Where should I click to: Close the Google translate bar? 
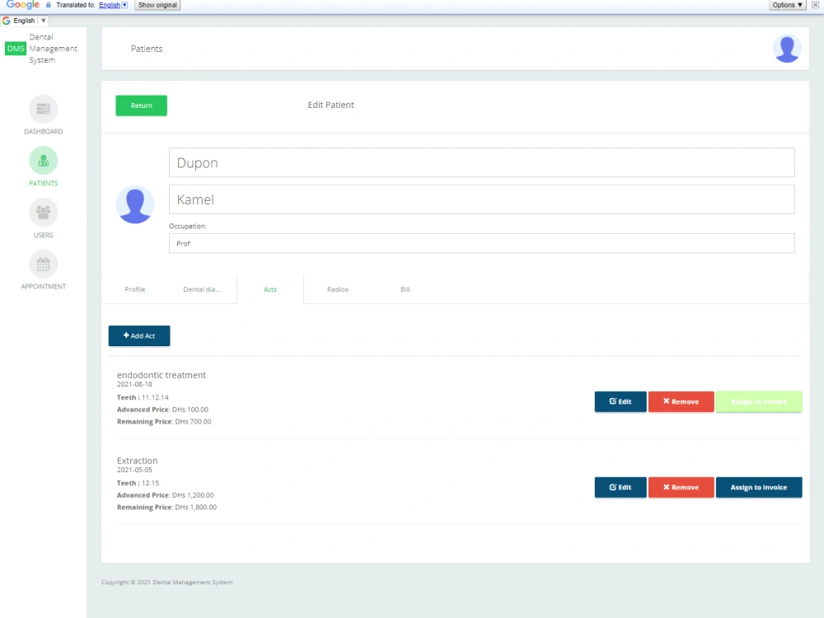815,5
